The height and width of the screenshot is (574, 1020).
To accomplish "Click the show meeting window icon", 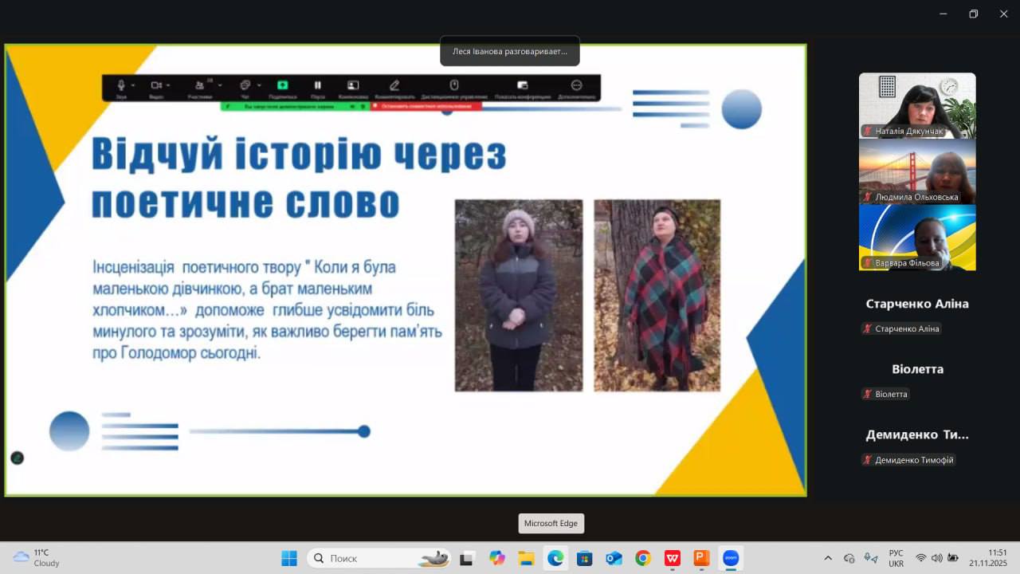I will [522, 85].
